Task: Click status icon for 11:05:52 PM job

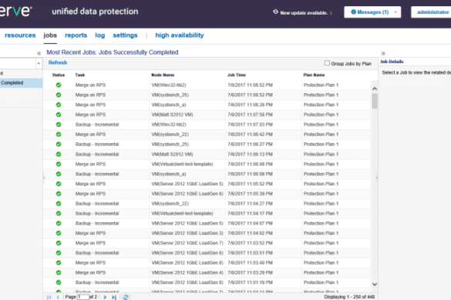Action: pyautogui.click(x=59, y=184)
